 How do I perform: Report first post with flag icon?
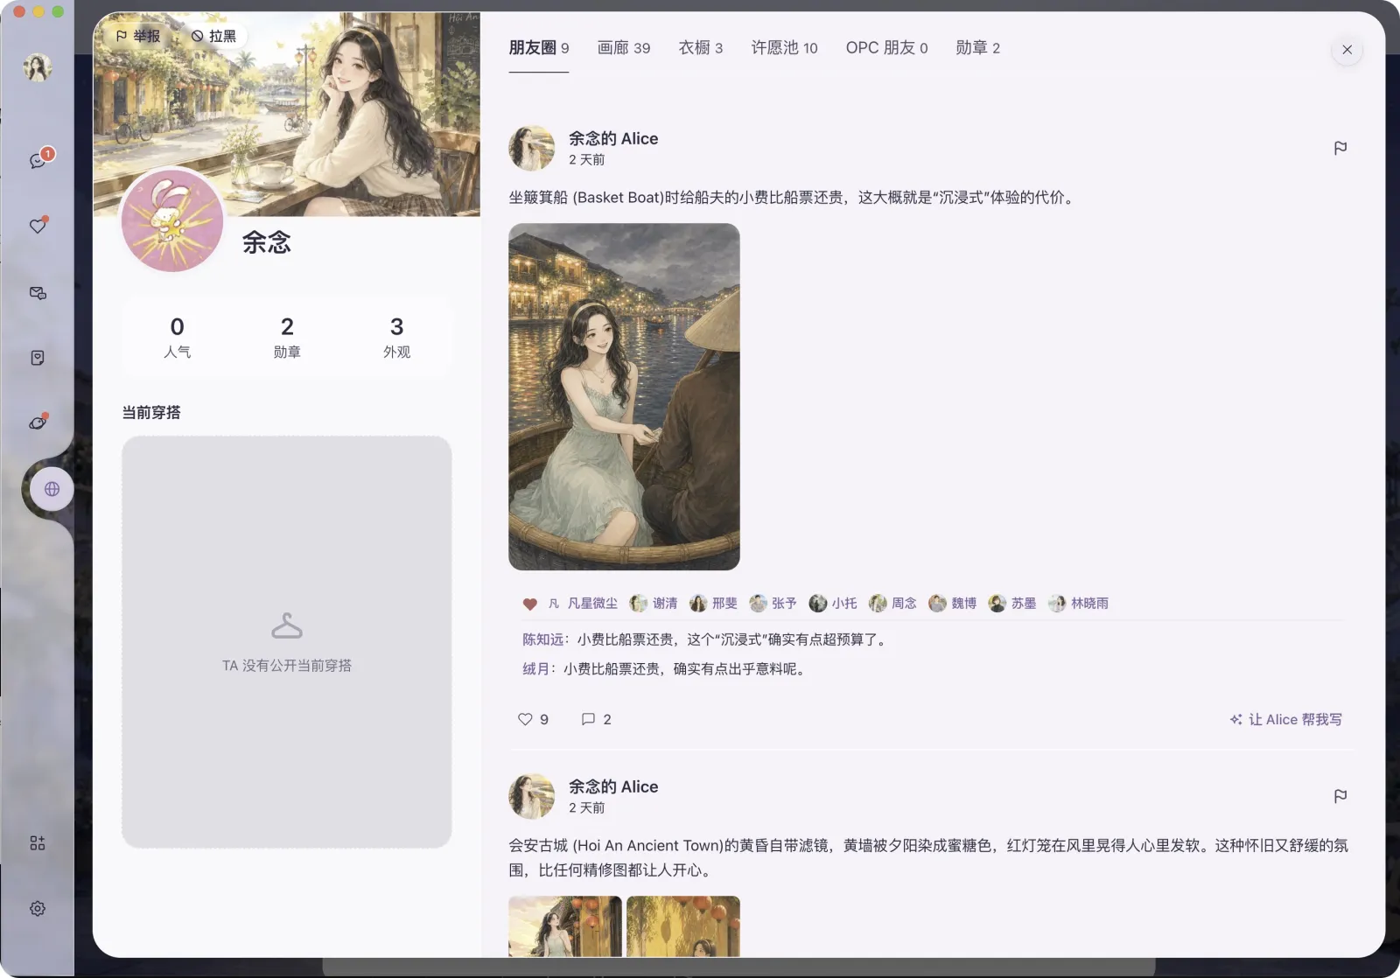[1340, 149]
